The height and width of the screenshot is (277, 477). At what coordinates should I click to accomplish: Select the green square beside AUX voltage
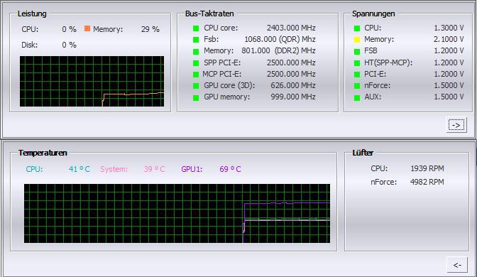[x=357, y=98]
